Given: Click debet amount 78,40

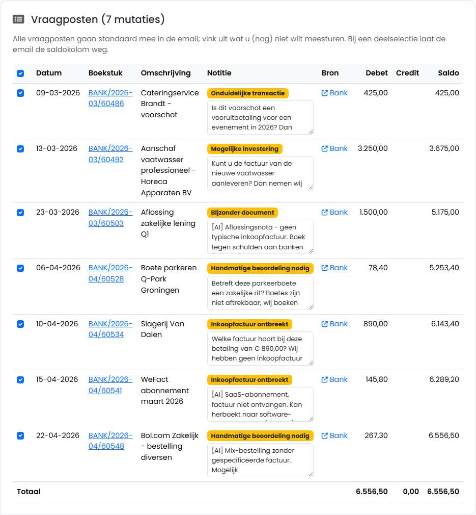Looking at the screenshot, I should click(378, 268).
